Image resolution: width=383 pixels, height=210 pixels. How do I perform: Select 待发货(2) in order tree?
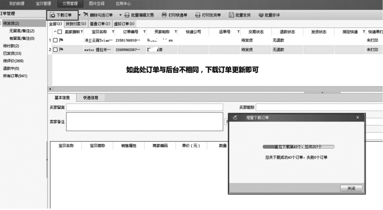(11, 24)
